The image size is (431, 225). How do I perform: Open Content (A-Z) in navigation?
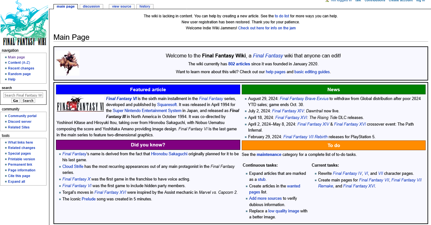pyautogui.click(x=19, y=63)
